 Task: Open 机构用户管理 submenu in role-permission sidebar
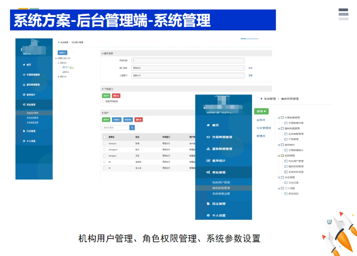click(x=221, y=182)
